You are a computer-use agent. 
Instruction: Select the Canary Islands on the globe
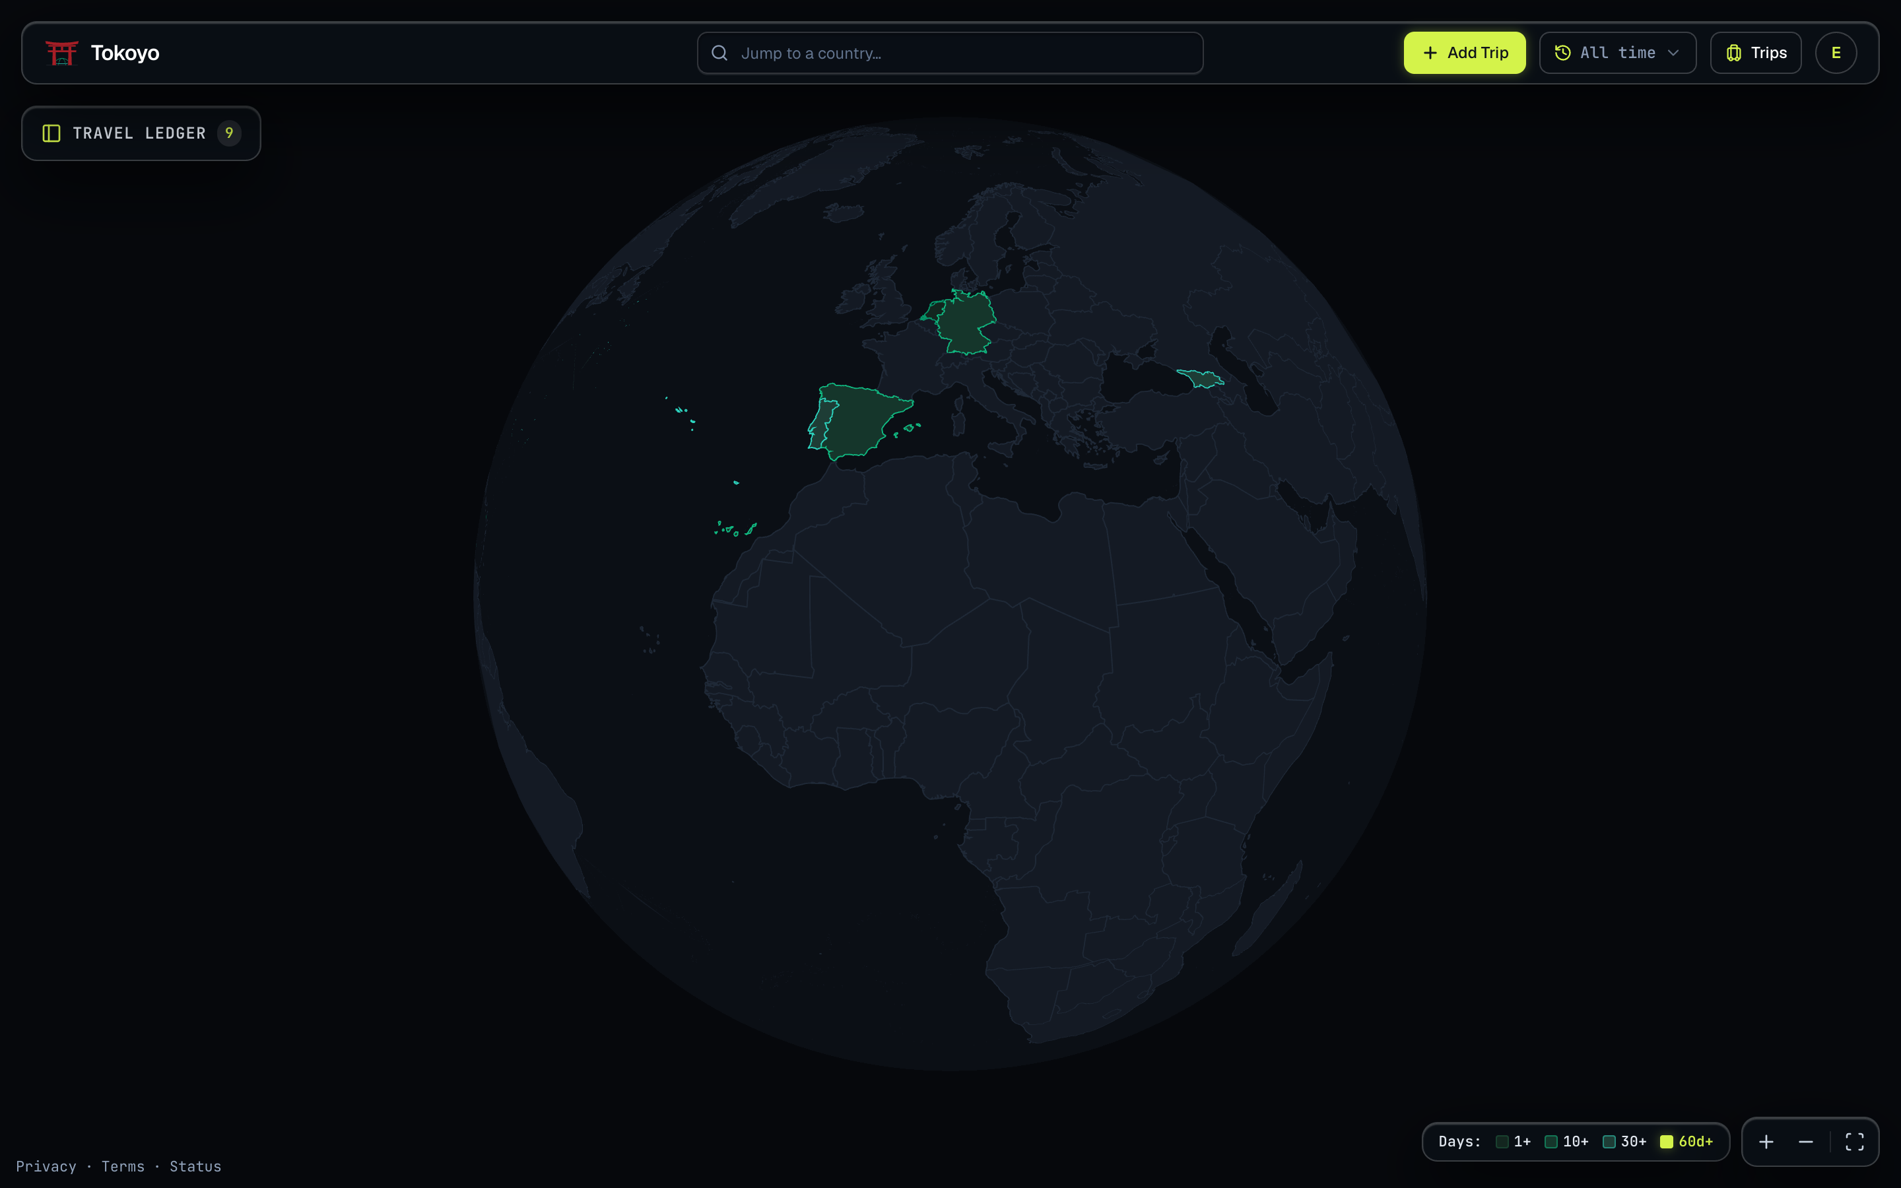tap(736, 529)
